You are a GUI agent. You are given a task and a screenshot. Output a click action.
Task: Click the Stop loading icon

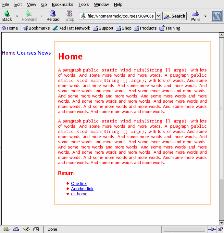click(x=69, y=13)
